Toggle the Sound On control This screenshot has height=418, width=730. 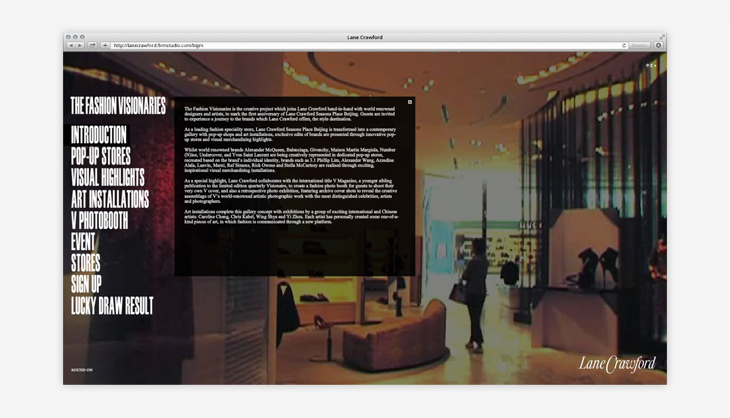[82, 370]
